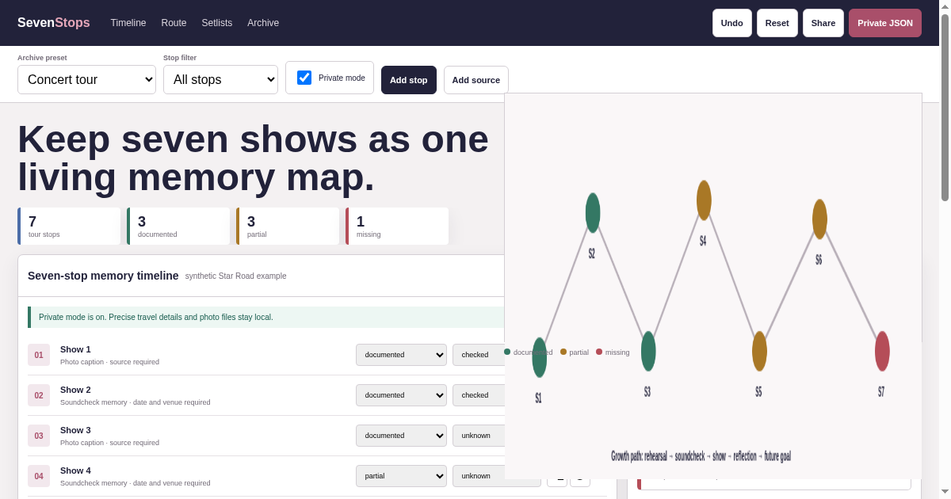Click the Growth path caption text
The image size is (951, 499).
point(701,456)
